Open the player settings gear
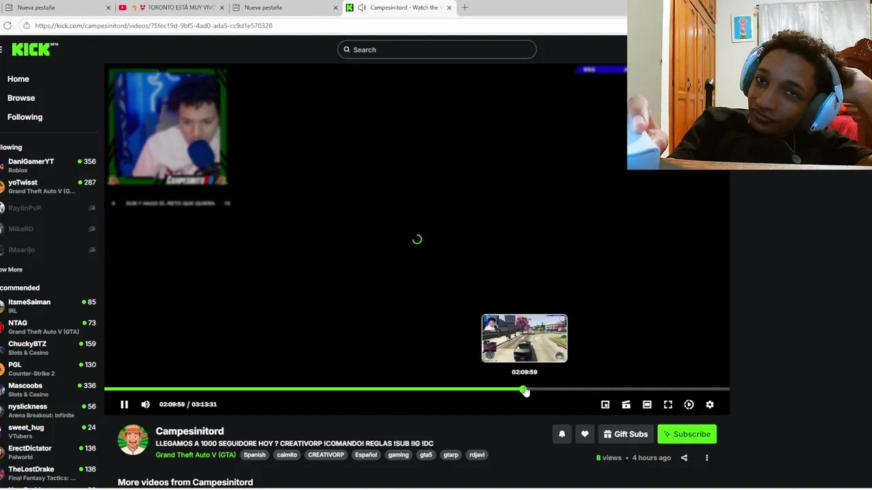 [710, 404]
